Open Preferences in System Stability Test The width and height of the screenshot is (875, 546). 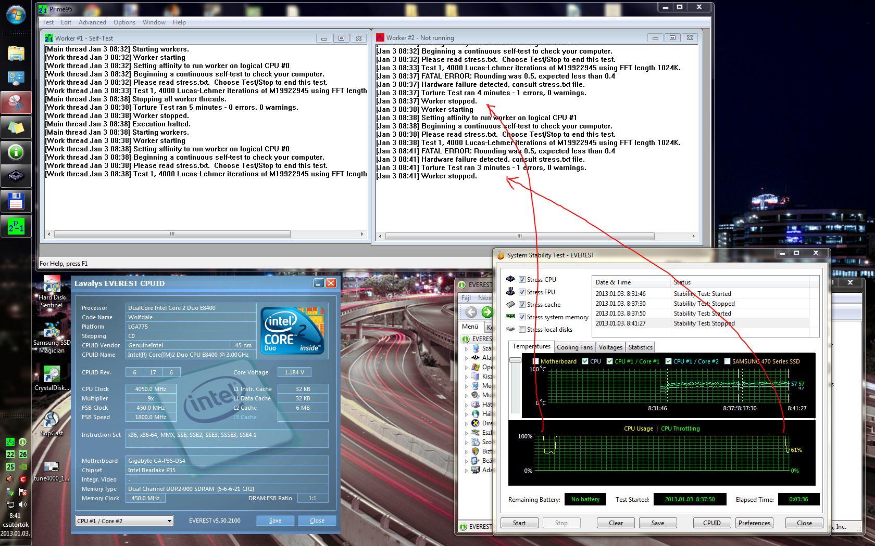tap(754, 523)
